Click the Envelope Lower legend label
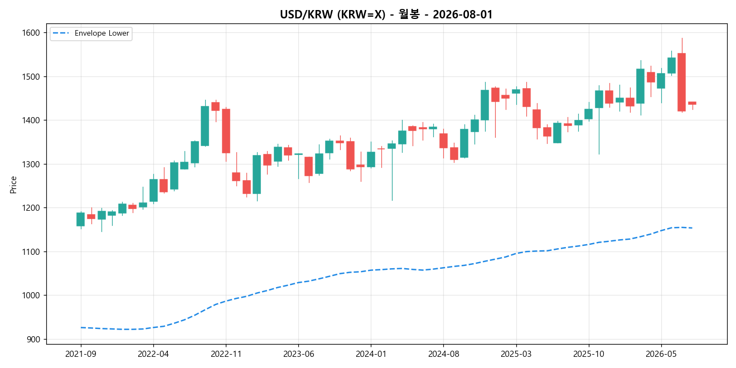The image size is (736, 368). (102, 33)
